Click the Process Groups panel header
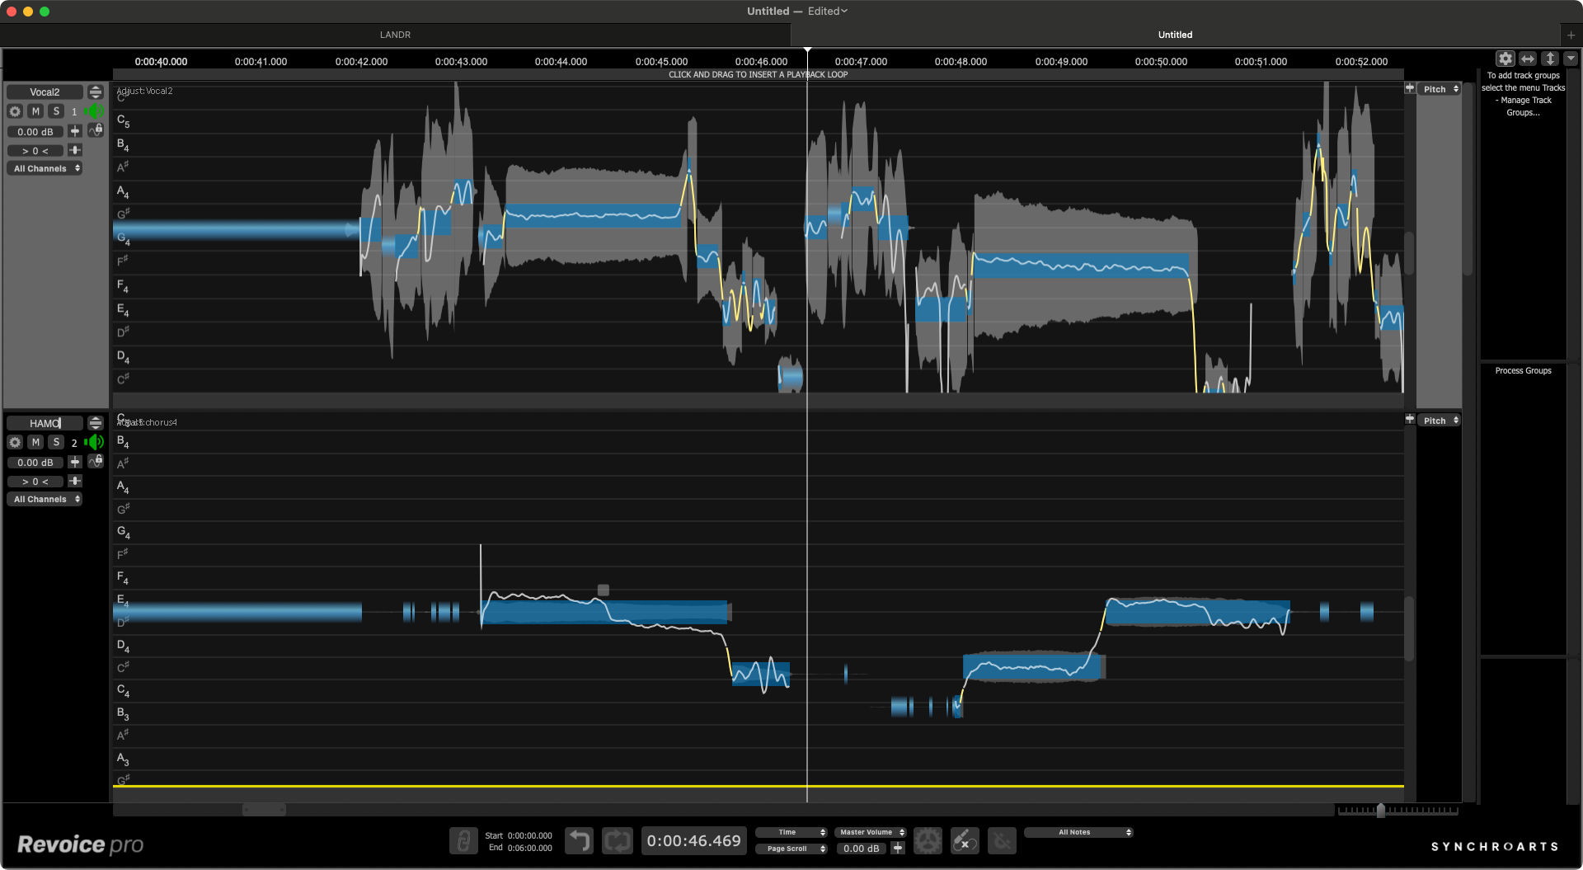Image resolution: width=1583 pixels, height=870 pixels. coord(1523,370)
